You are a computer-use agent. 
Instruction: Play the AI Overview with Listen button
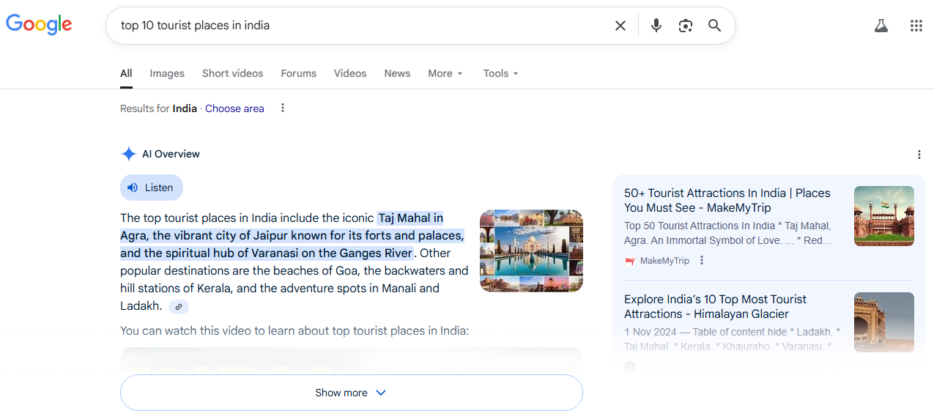tap(152, 188)
